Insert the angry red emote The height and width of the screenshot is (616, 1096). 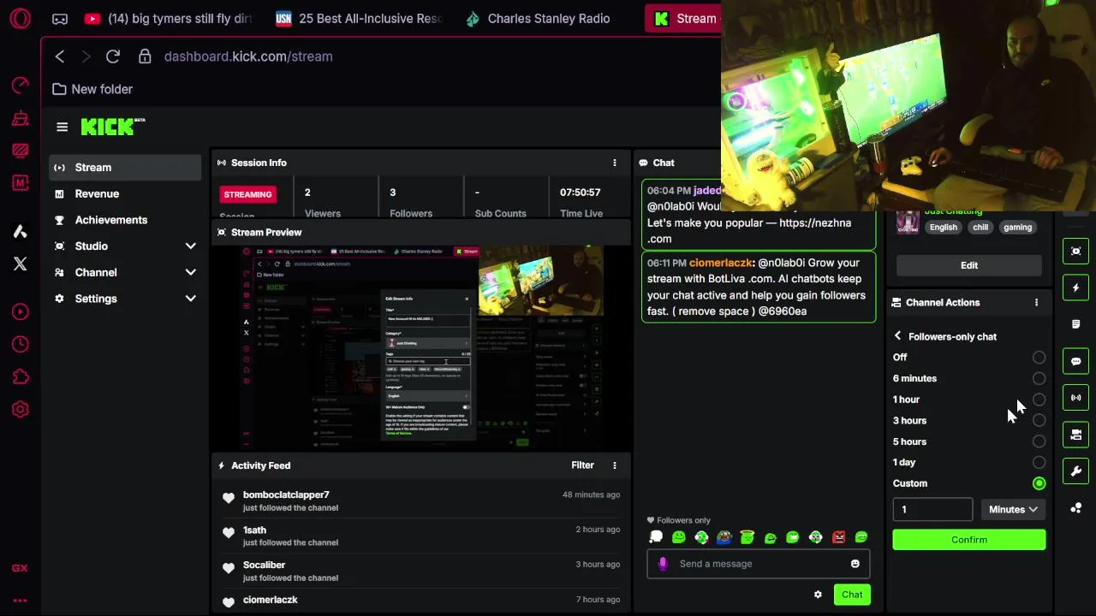pyautogui.click(x=838, y=537)
